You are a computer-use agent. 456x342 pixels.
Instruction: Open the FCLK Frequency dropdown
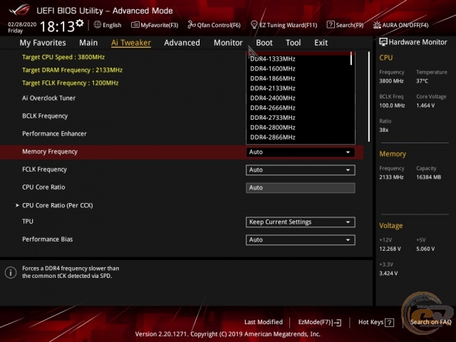click(x=301, y=170)
